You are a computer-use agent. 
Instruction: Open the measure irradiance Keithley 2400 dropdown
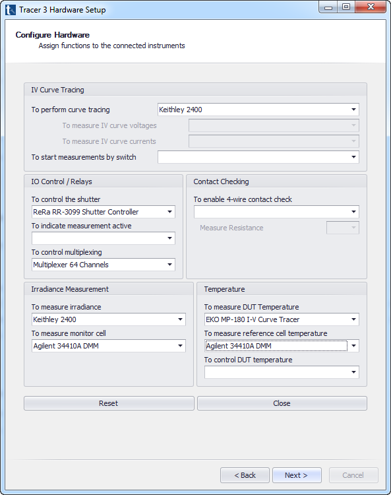point(109,319)
